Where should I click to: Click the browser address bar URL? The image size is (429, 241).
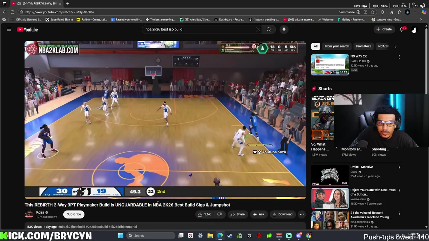click(60, 12)
